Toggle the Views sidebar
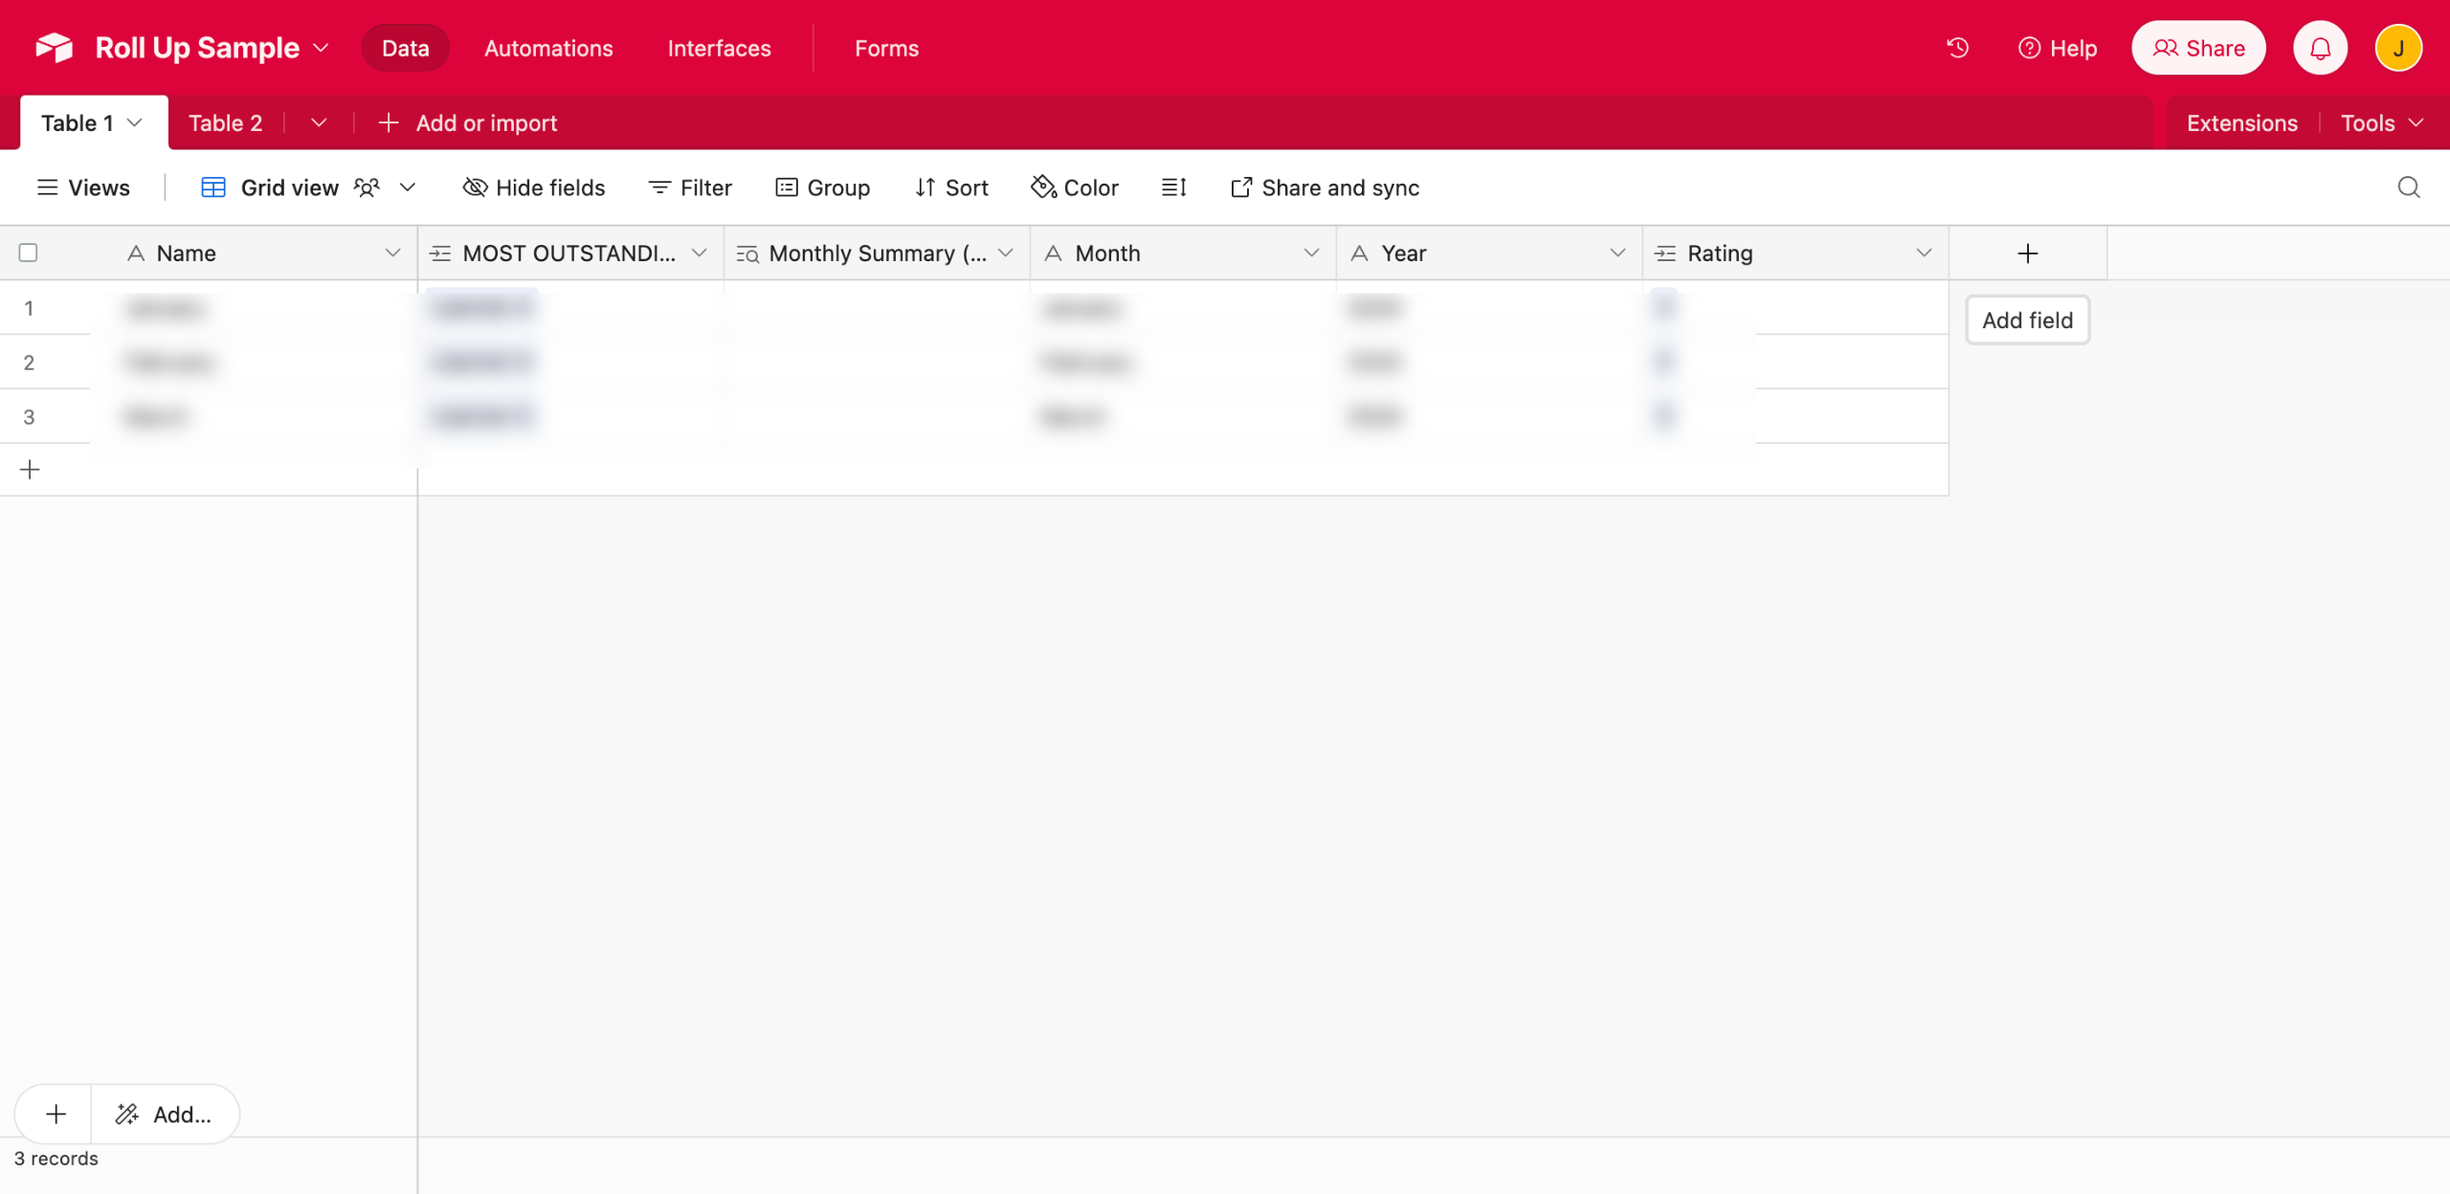The height and width of the screenshot is (1194, 2450). pyautogui.click(x=83, y=188)
